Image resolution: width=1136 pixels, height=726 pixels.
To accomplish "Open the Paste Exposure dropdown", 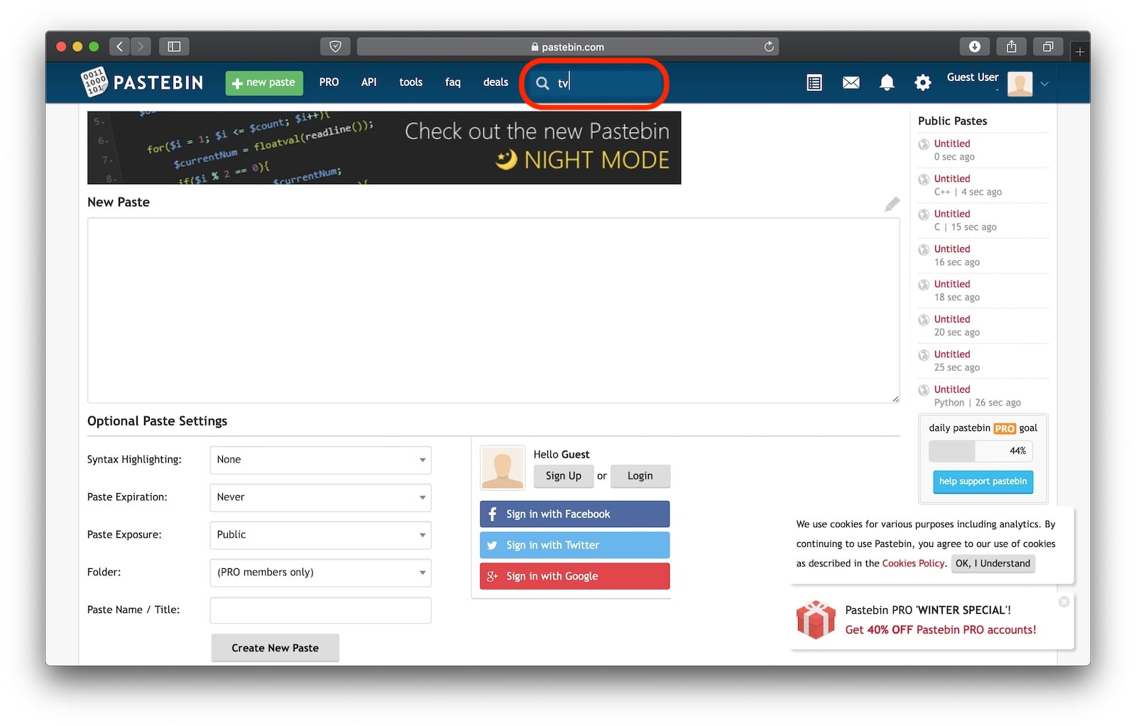I will click(x=320, y=535).
